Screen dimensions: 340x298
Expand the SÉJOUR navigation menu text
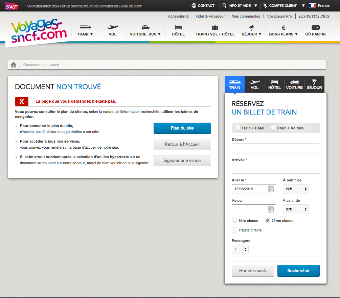(x=251, y=34)
